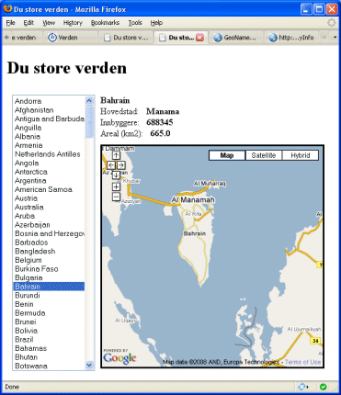Select Antarctica in the country list

(49, 172)
